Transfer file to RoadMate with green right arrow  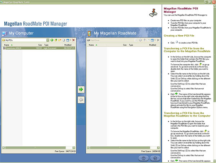click(x=81, y=89)
